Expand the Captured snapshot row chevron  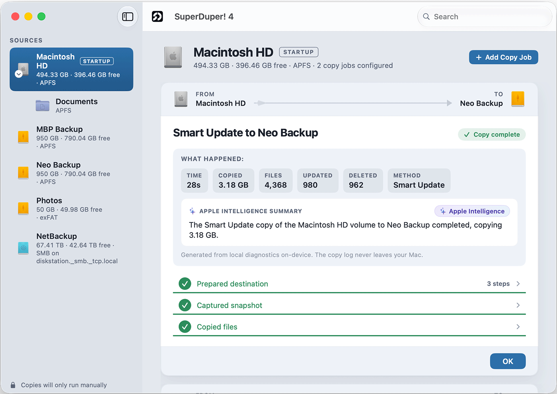click(x=518, y=305)
